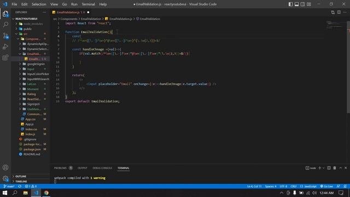The height and width of the screenshot is (197, 350).
Task: Click Spaces: 4 indentation setting
Action: [x=271, y=186]
